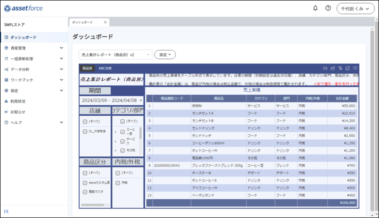
Task: Click the お知らせ megaphone icon
Action: click(6, 112)
